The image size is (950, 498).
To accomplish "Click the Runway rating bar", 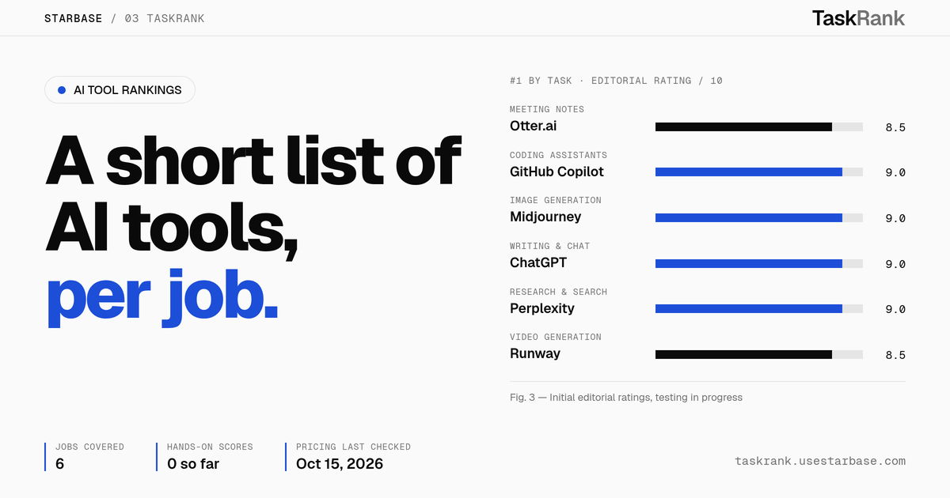I will pos(759,354).
